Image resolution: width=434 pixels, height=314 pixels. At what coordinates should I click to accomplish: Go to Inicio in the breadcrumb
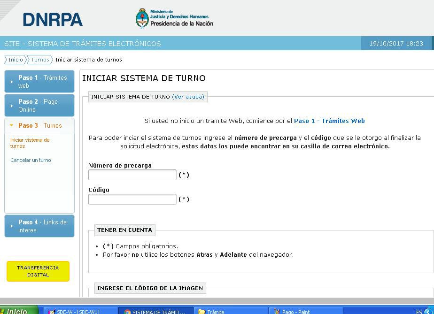click(15, 60)
